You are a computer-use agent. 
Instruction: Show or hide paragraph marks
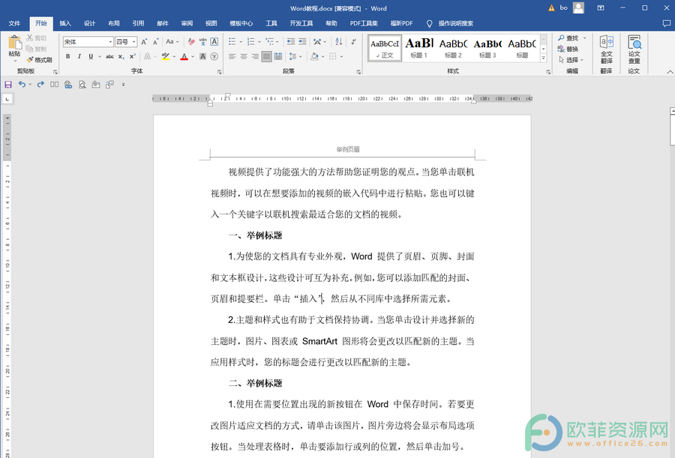[353, 42]
